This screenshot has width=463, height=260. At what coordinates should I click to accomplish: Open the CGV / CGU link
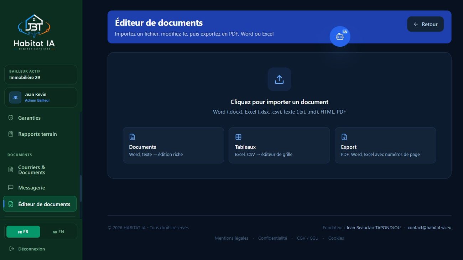point(308,238)
